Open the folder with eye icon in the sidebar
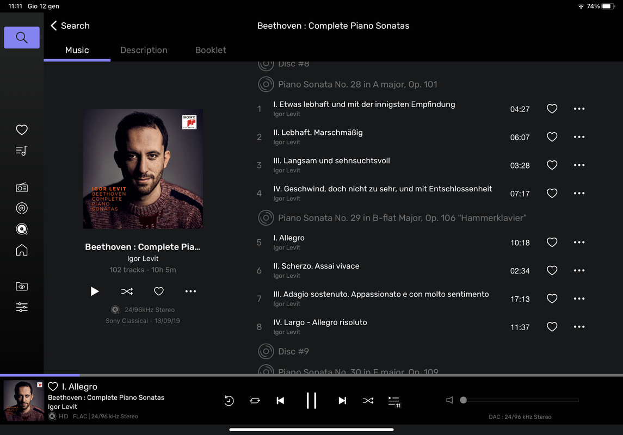This screenshot has height=435, width=623. tap(22, 286)
